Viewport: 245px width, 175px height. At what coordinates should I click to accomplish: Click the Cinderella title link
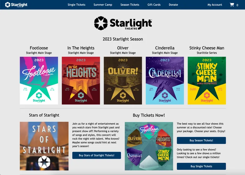(x=165, y=48)
